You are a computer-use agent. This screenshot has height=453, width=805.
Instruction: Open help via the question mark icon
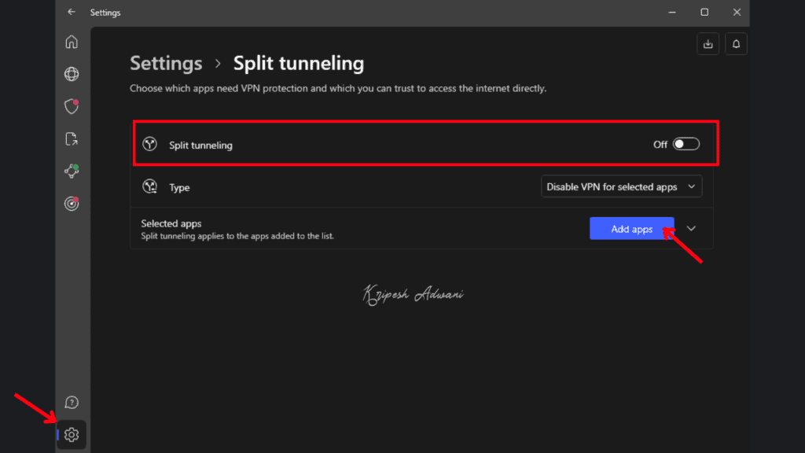[x=72, y=402]
